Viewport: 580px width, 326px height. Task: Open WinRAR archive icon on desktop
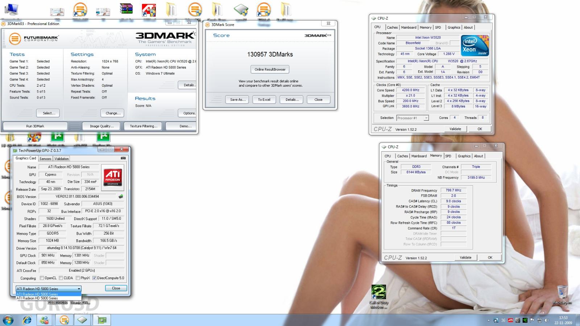click(x=126, y=9)
